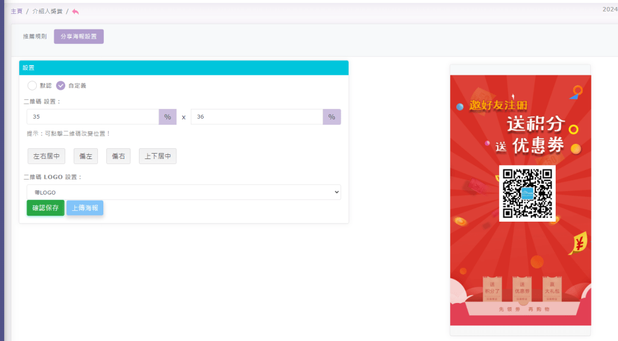Click the yellow ¥ leaf on poster
The height and width of the screenshot is (341, 618).
pos(578,243)
